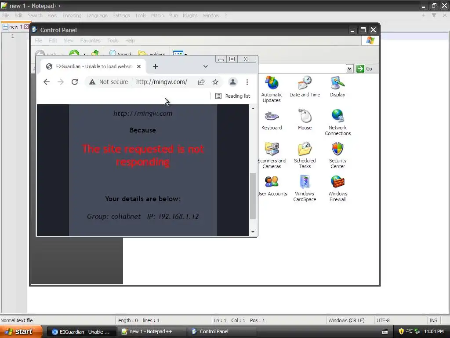
Task: Click the security shield tray icon
Action: pos(401,331)
